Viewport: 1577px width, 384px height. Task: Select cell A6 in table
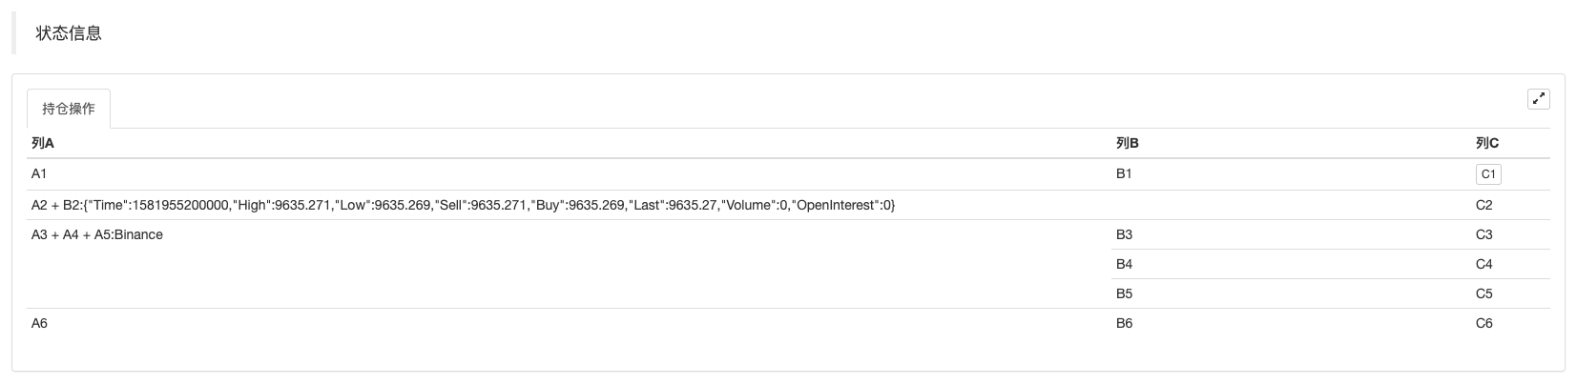click(39, 323)
